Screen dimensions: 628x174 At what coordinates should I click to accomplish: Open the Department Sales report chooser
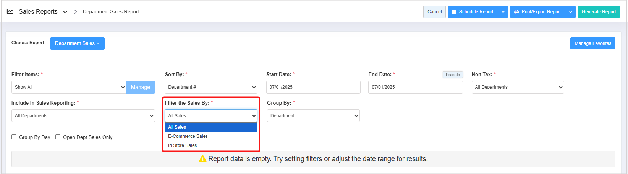pos(77,43)
